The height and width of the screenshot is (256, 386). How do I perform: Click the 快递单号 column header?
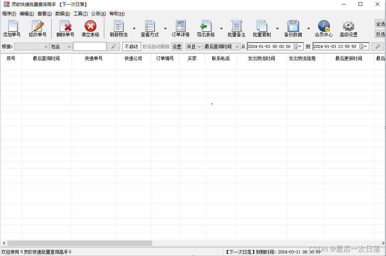[94, 58]
